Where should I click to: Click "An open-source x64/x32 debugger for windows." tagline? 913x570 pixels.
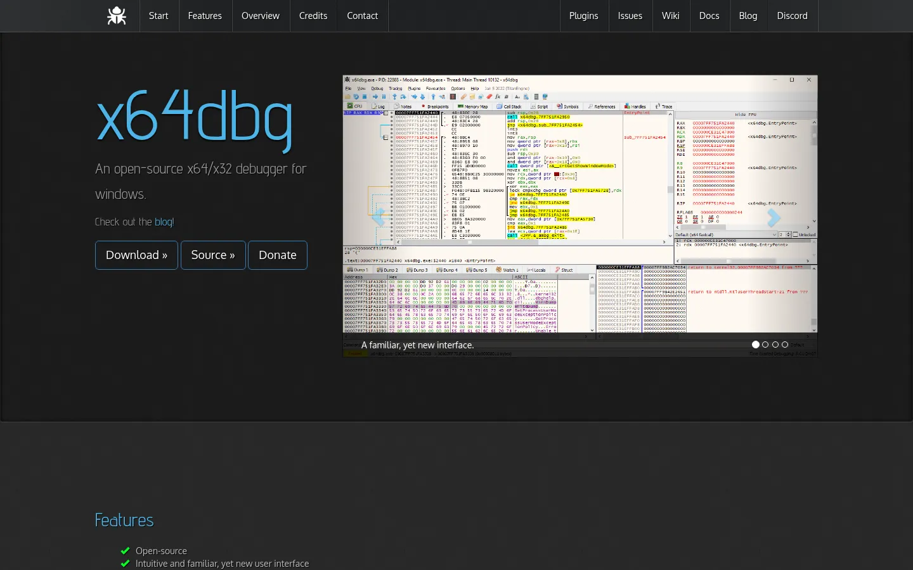tap(201, 181)
